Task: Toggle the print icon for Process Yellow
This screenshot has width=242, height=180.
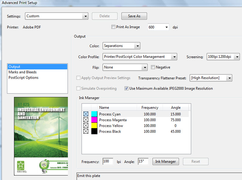Action: pos(86,125)
